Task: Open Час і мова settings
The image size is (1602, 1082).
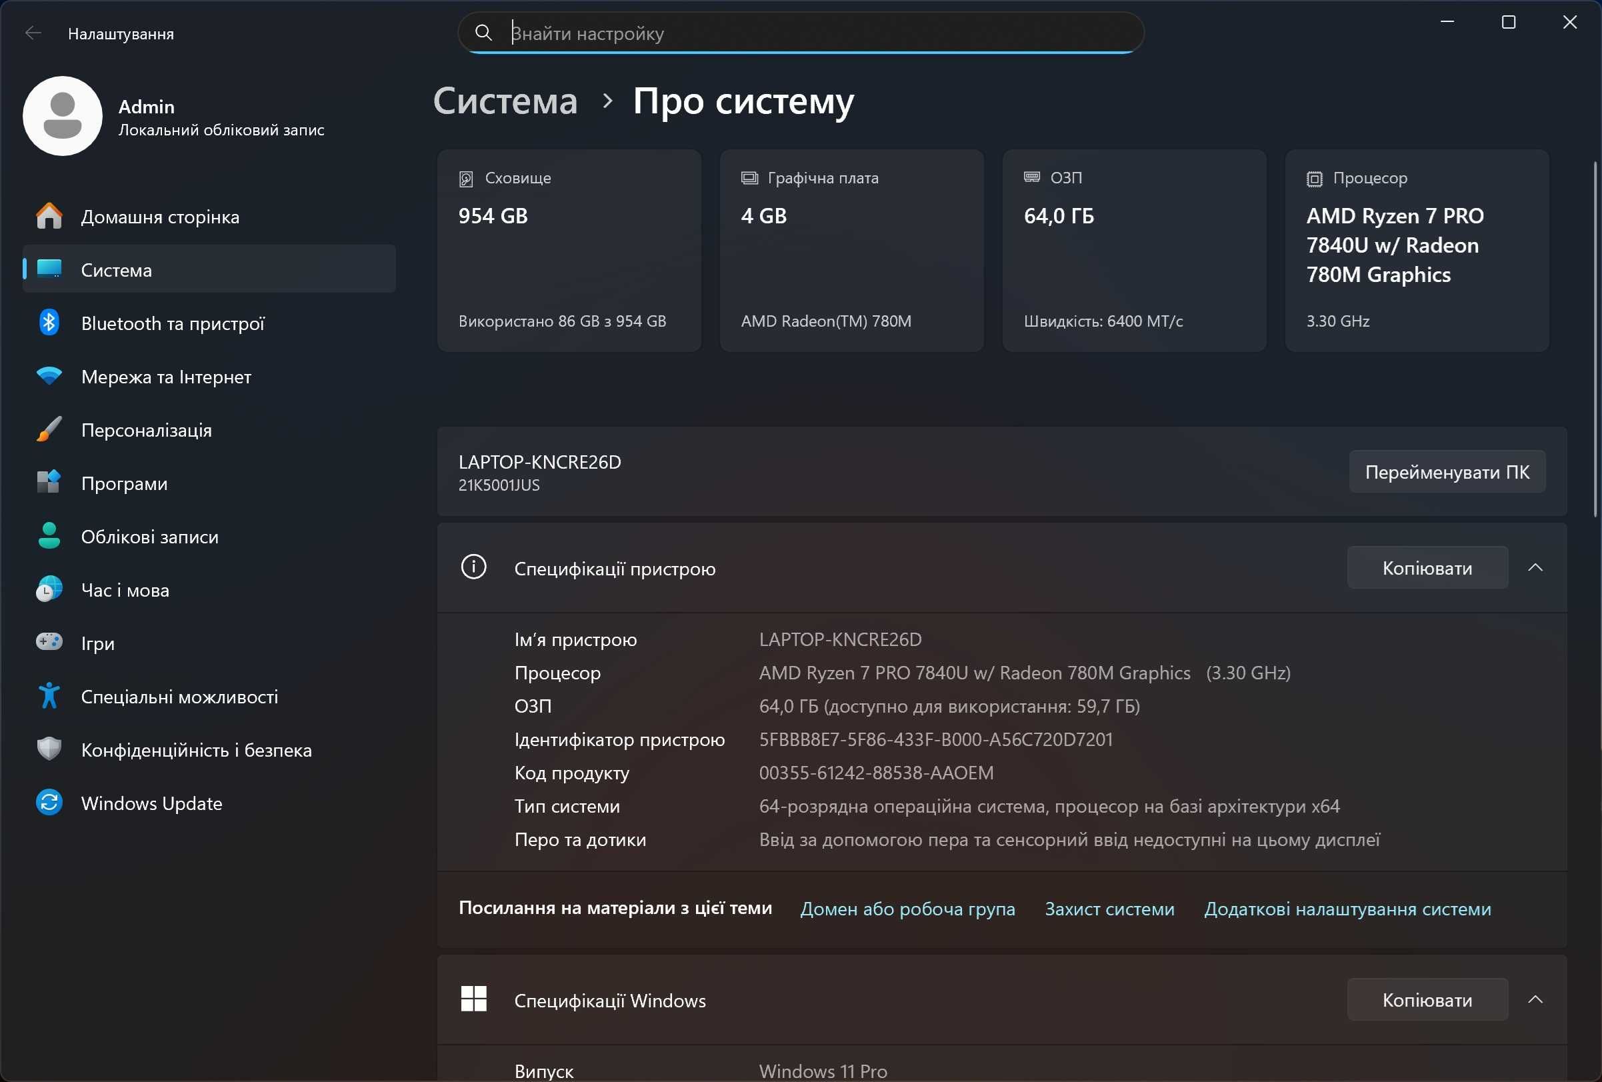Action: click(x=209, y=590)
